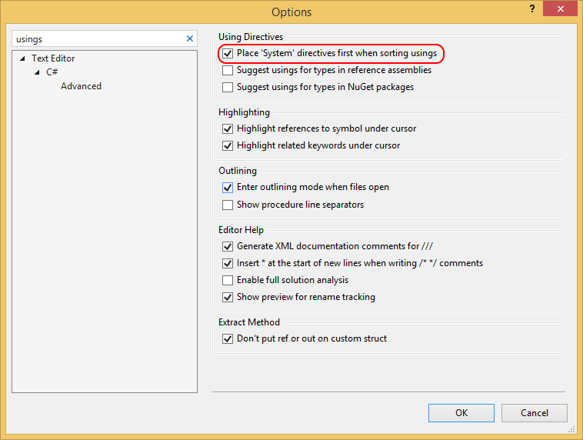Viewport: 583px width, 440px height.
Task: Uncheck Show preview for rename tracking
Action: 228,298
